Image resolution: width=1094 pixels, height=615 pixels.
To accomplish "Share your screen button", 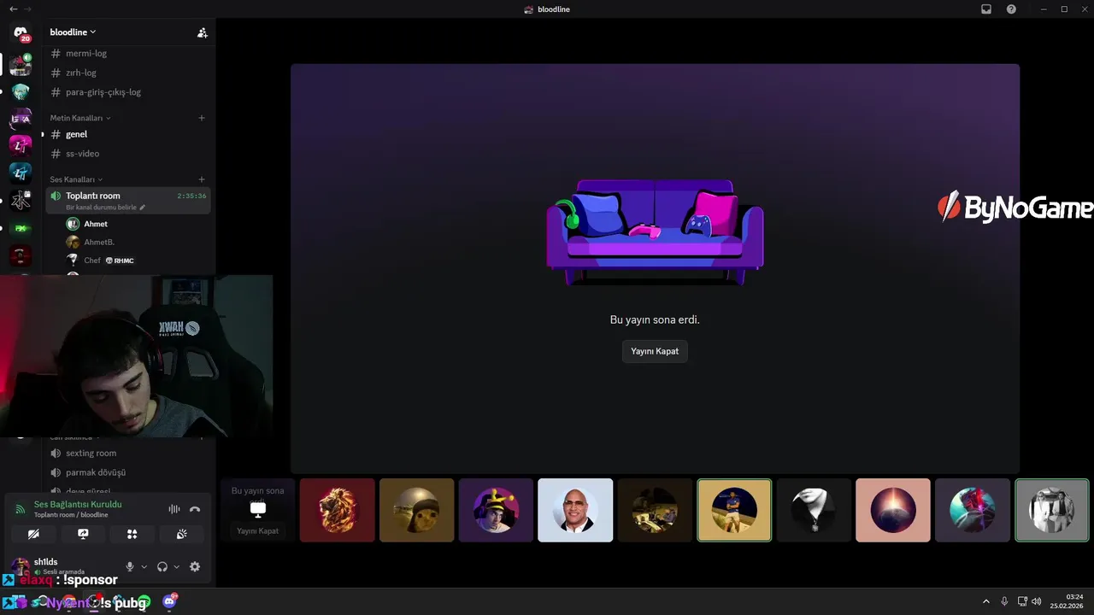I will [83, 534].
